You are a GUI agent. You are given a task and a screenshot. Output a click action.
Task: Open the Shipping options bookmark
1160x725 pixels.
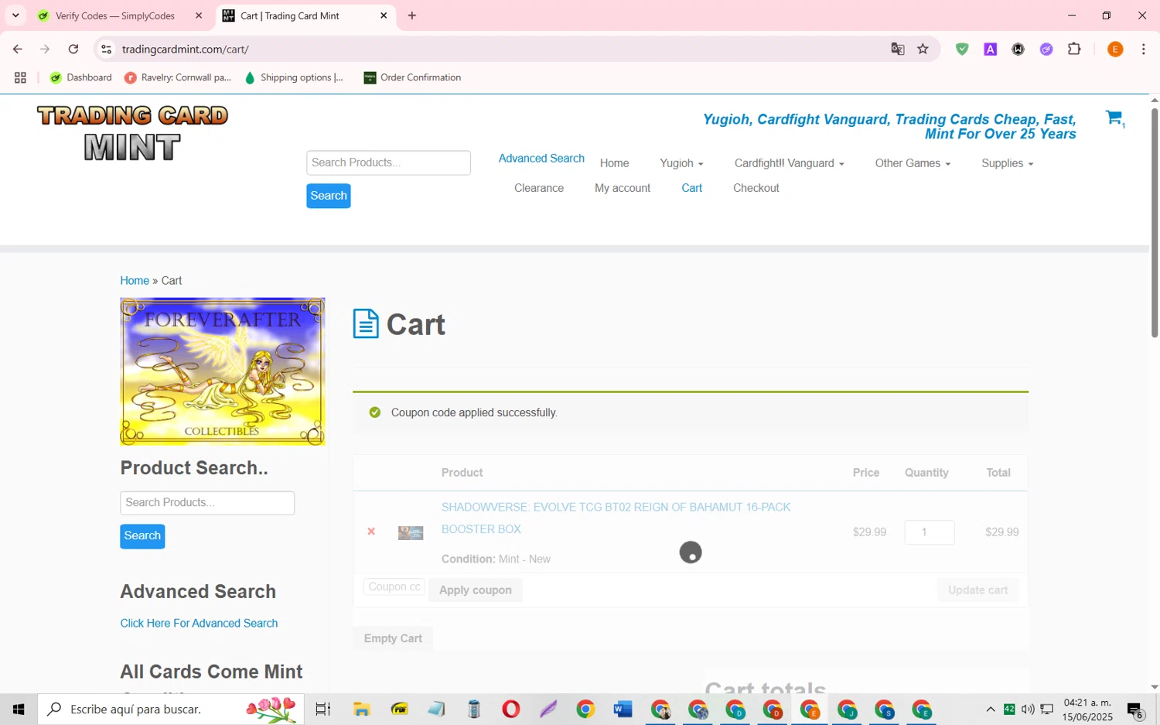pos(294,77)
